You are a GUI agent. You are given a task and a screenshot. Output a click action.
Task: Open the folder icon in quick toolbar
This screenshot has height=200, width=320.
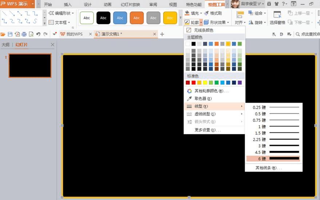coord(3,34)
